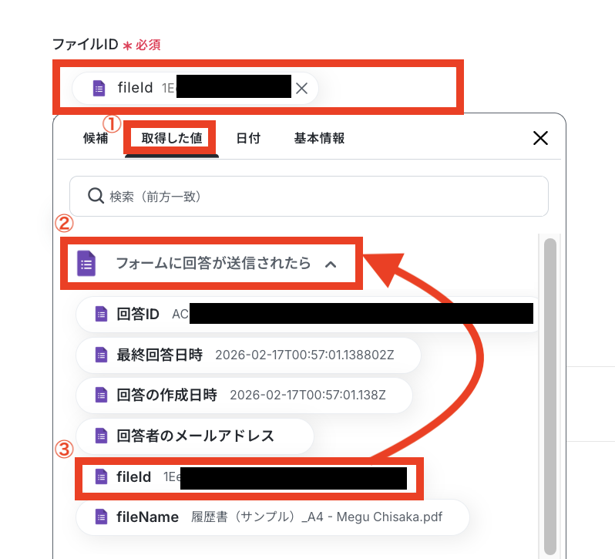615x559 pixels.
Task: Click the vertical scrollbar of value list
Action: pyautogui.click(x=550, y=396)
